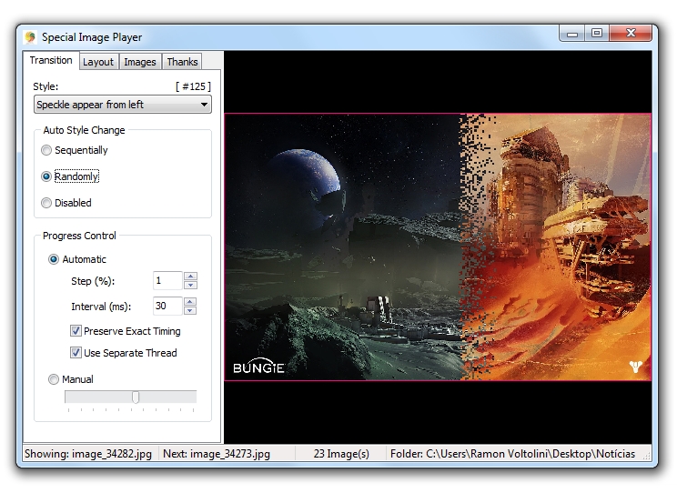The height and width of the screenshot is (493, 677).
Task: Click the Interval (ms) input field
Action: [x=168, y=306]
